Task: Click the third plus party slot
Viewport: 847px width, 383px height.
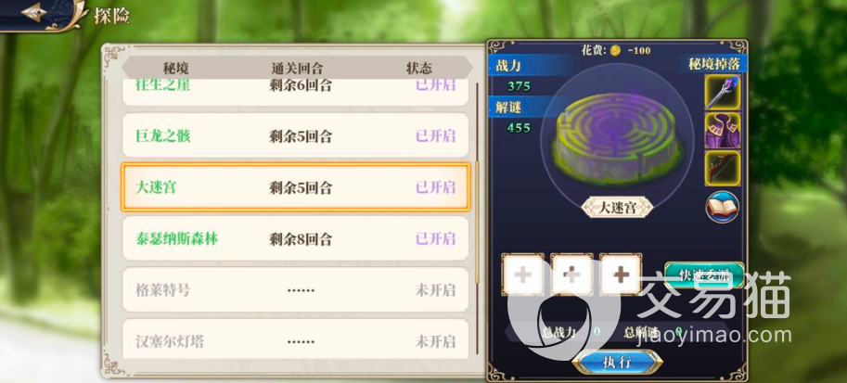Action: (621, 274)
